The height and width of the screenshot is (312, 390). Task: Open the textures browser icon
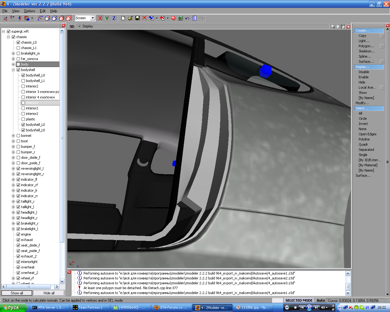(180, 18)
